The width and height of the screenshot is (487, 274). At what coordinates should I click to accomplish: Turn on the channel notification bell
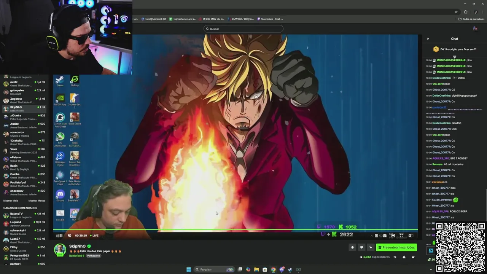pyautogui.click(x=352, y=247)
